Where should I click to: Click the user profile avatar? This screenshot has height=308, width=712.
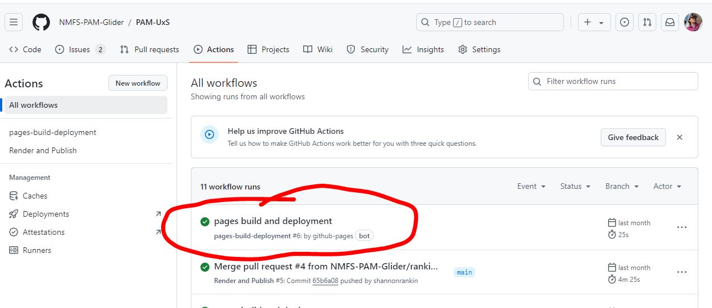click(x=693, y=22)
